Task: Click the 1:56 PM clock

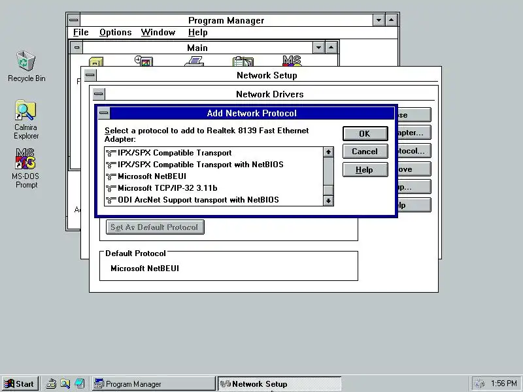Action: 503,384
